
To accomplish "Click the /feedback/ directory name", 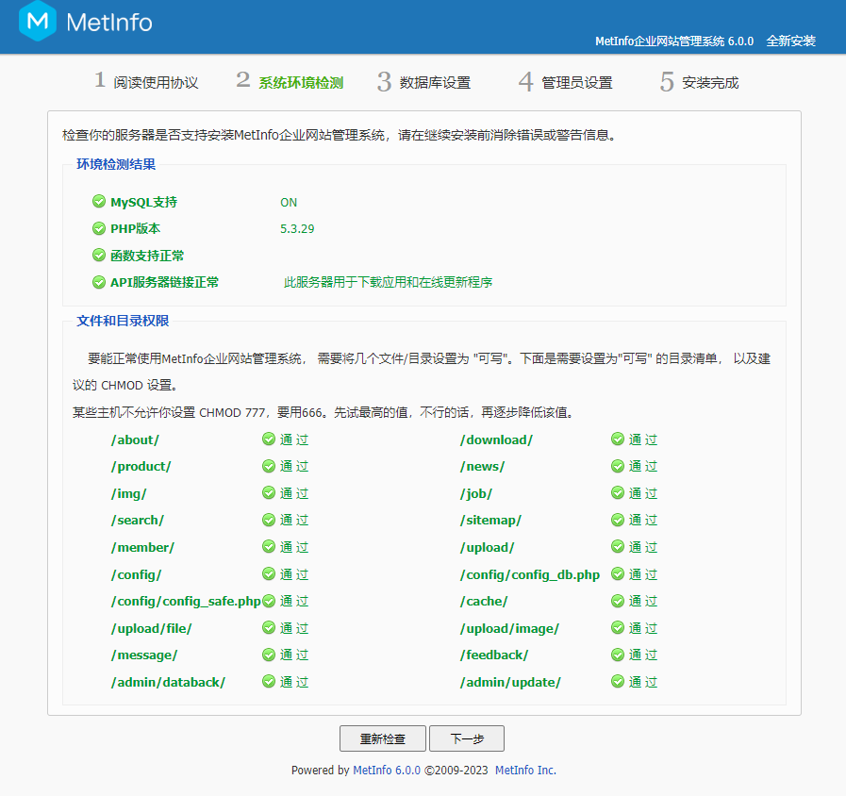I will point(494,655).
